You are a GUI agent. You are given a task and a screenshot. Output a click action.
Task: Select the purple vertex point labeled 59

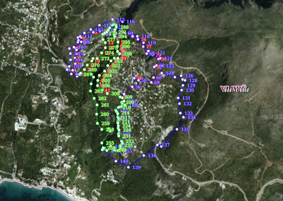[x=151, y=82]
